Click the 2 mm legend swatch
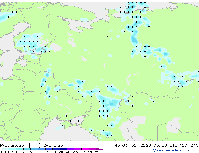 coord(27,149)
